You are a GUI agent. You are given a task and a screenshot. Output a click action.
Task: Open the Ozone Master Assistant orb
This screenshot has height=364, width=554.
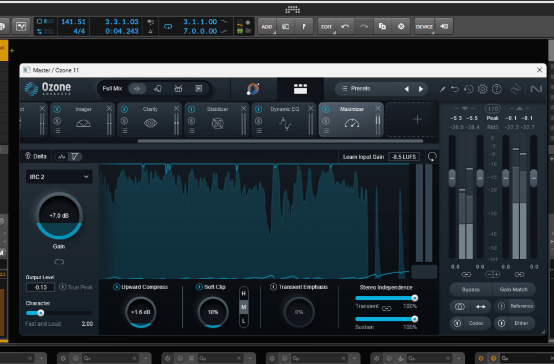coord(253,89)
